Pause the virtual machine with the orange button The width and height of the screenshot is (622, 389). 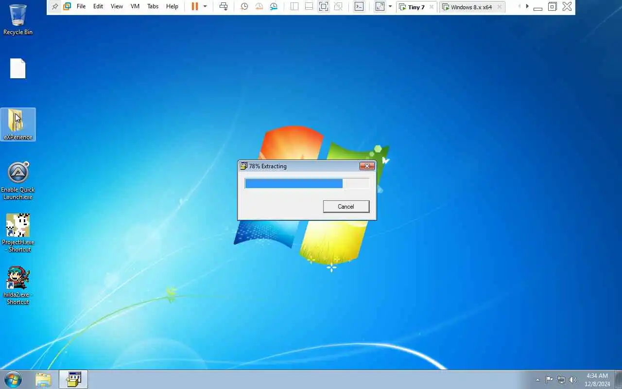195,7
